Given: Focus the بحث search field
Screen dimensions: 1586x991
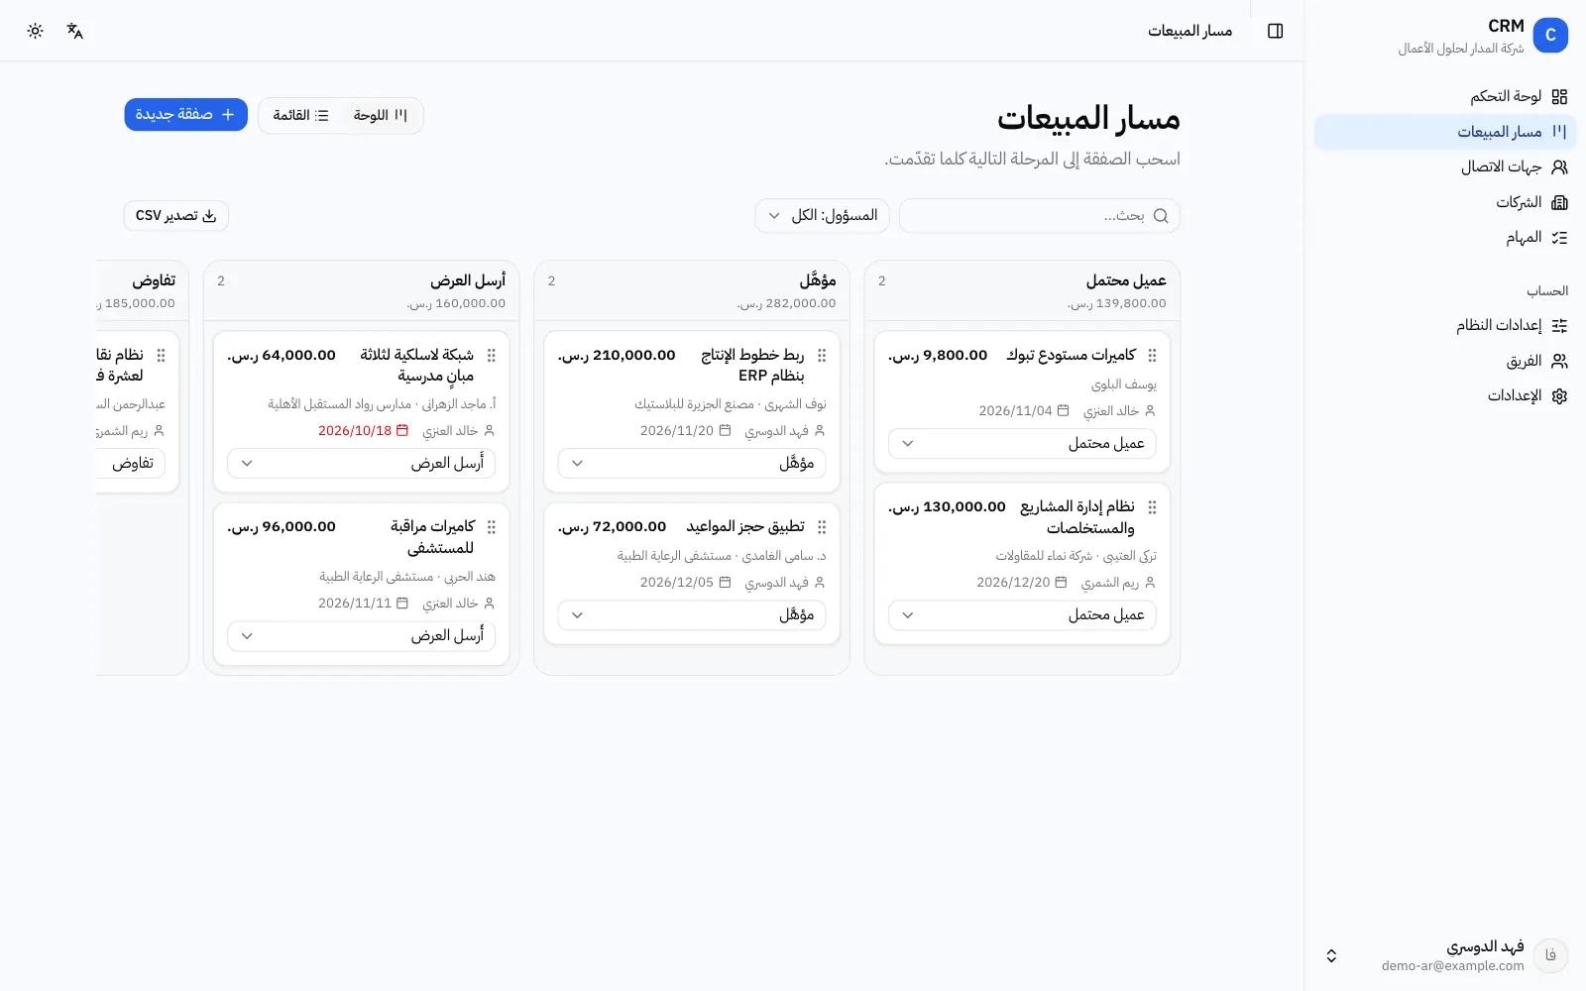Looking at the screenshot, I should 1040,216.
